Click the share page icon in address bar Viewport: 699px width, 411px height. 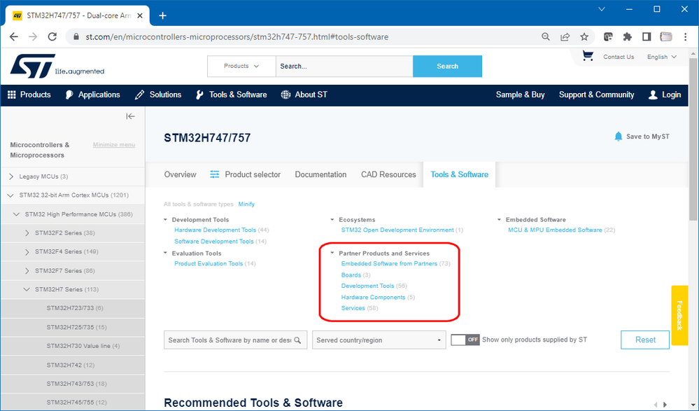[x=565, y=37]
